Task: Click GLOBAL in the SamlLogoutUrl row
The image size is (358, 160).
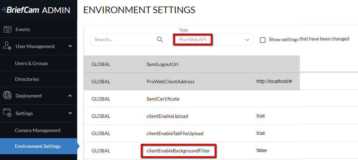Action: 101,64
